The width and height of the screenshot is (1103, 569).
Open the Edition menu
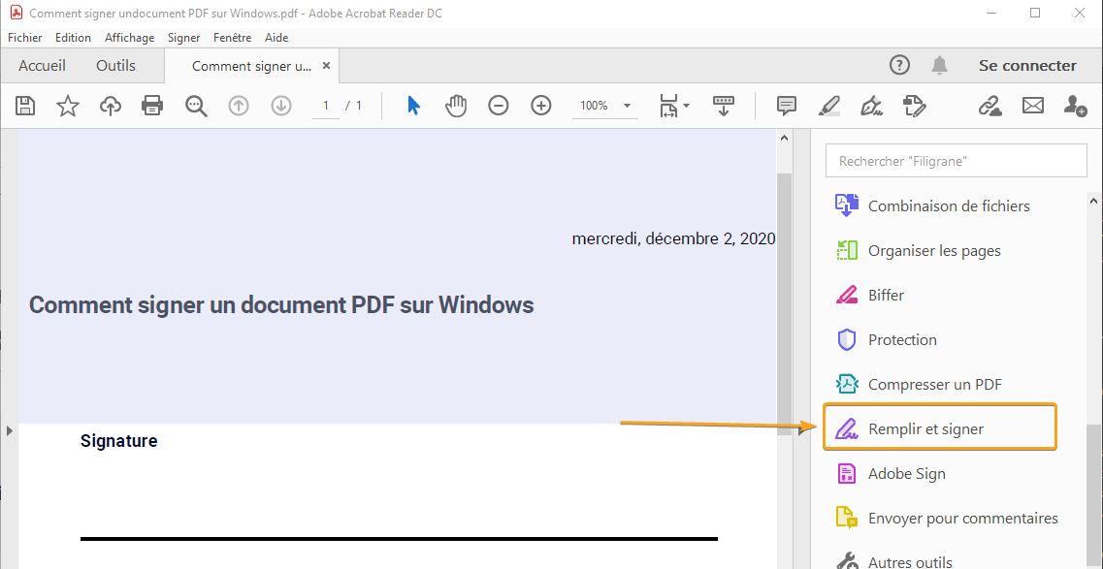click(x=73, y=38)
